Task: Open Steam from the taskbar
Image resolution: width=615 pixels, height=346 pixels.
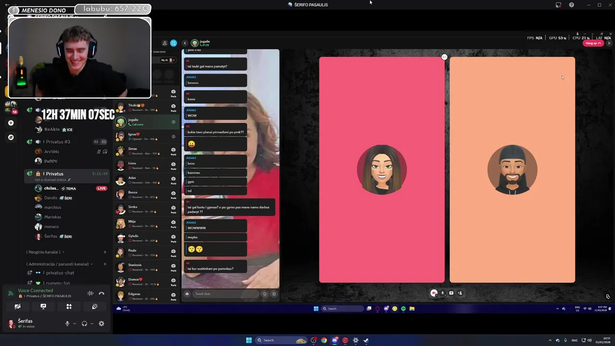Action: pos(366,340)
